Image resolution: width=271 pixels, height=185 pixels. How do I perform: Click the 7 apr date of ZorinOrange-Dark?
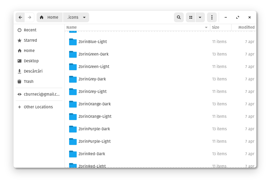point(250,104)
